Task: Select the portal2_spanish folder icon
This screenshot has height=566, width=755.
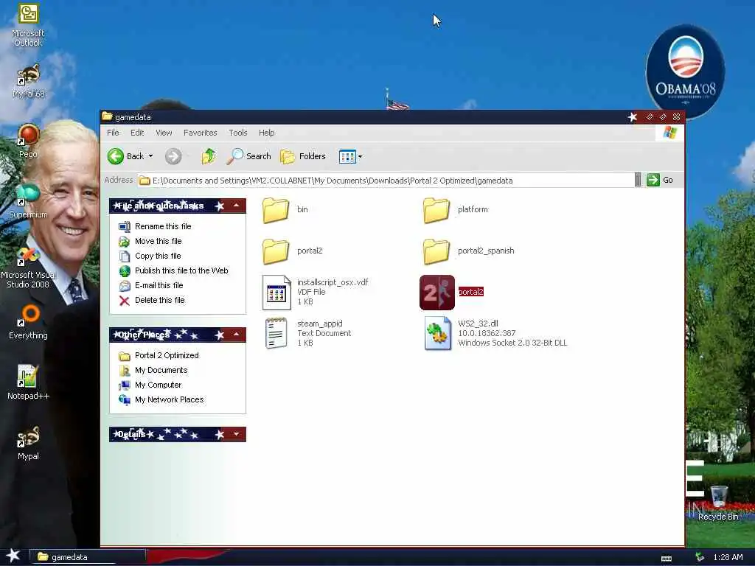Action: point(436,251)
